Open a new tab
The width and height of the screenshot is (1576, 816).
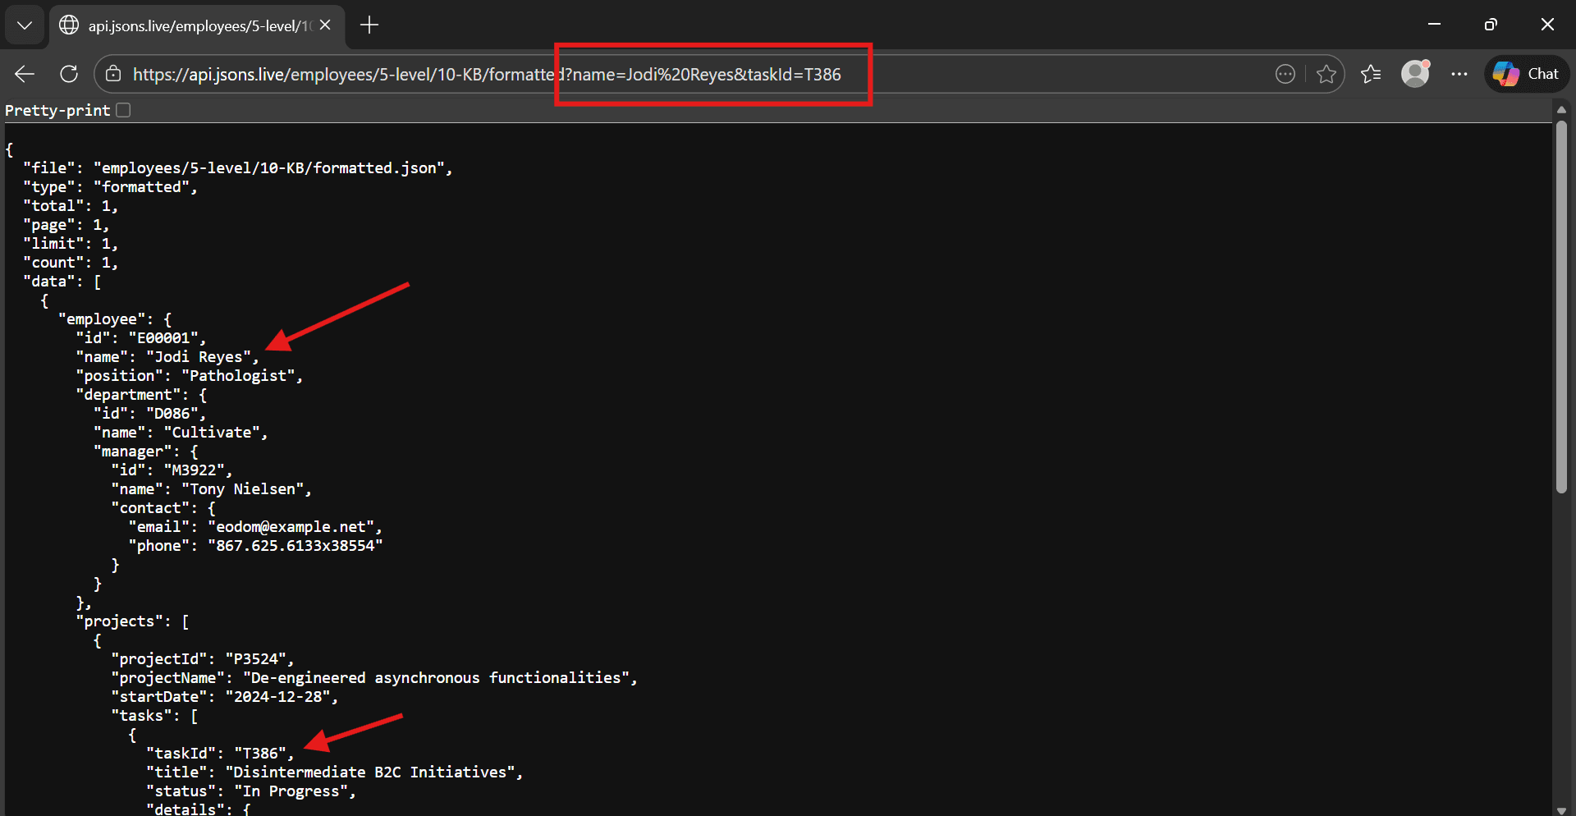369,25
